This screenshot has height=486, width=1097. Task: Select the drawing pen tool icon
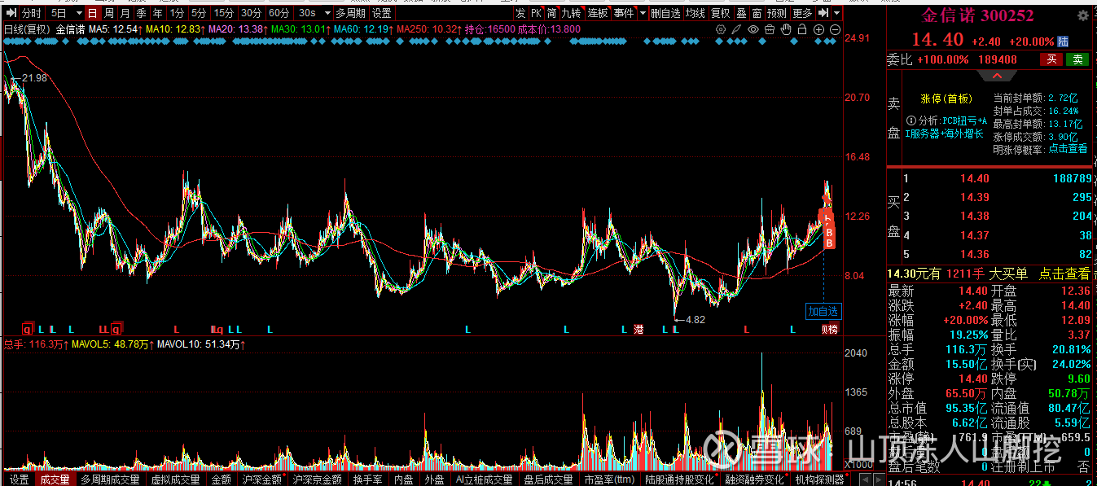[x=737, y=29]
